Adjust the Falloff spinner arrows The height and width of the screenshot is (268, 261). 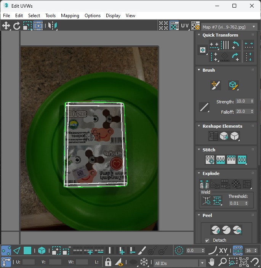tap(252, 111)
